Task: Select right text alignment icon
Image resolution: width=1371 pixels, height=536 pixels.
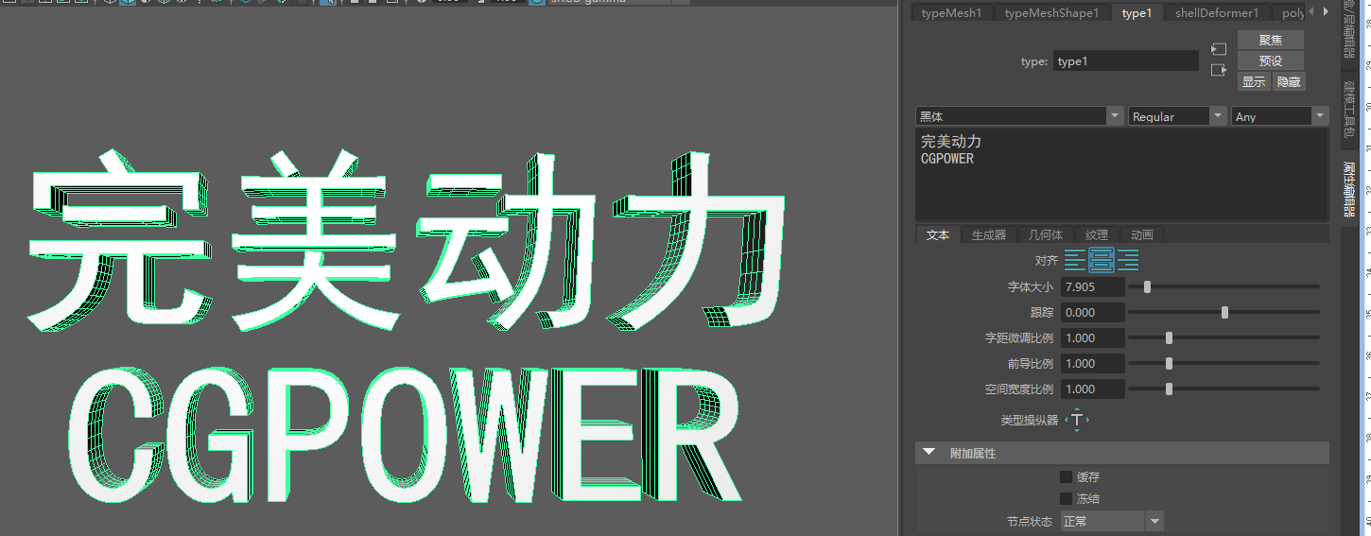Action: click(1127, 260)
